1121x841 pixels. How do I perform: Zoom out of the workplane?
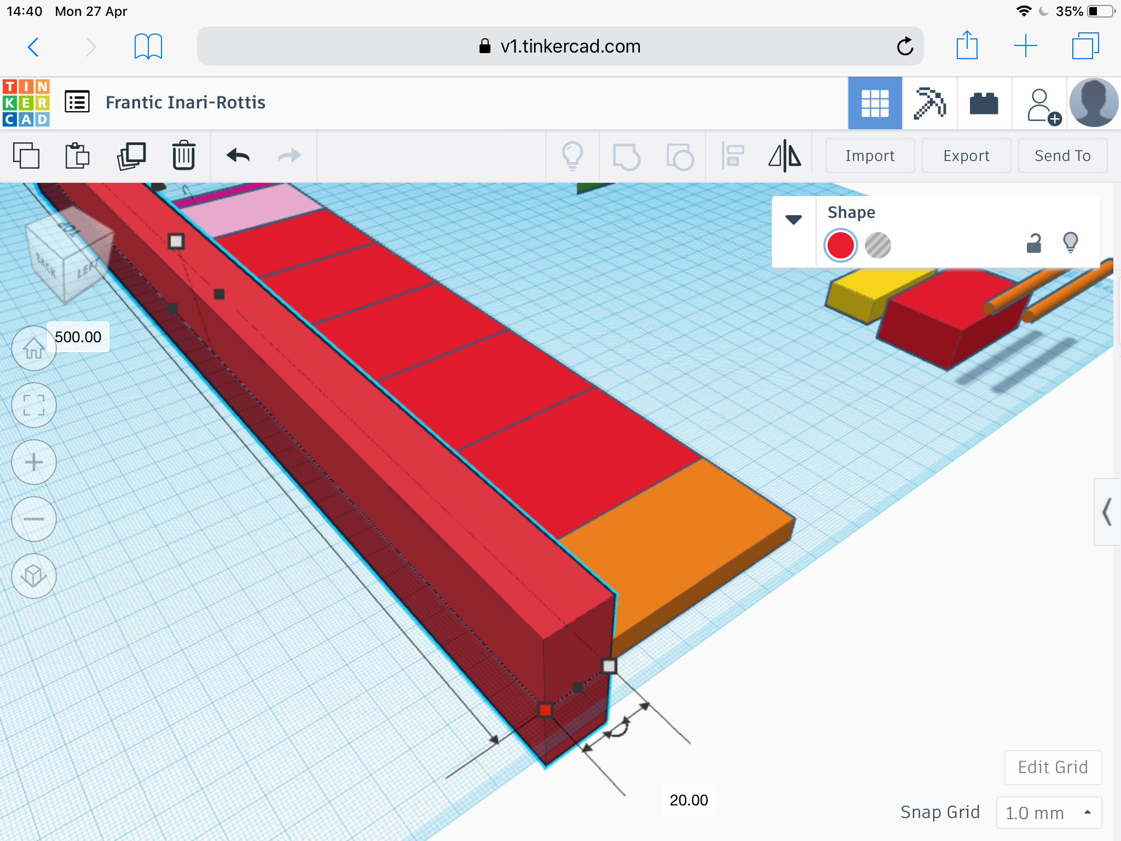[x=34, y=519]
